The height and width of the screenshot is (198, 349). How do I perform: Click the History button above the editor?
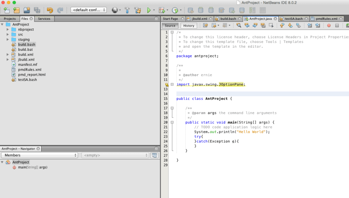(189, 26)
